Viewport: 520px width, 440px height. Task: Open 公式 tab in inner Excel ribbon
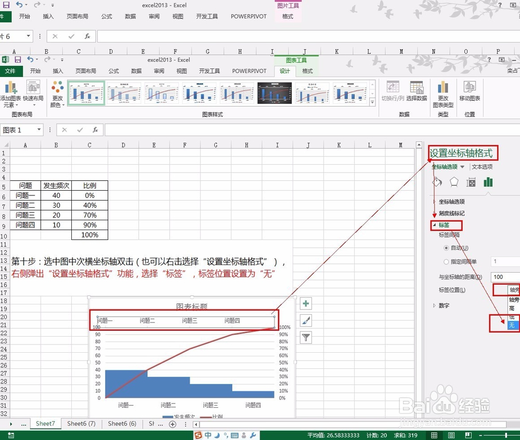pos(113,71)
